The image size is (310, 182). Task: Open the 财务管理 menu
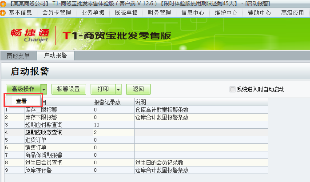[159, 13]
